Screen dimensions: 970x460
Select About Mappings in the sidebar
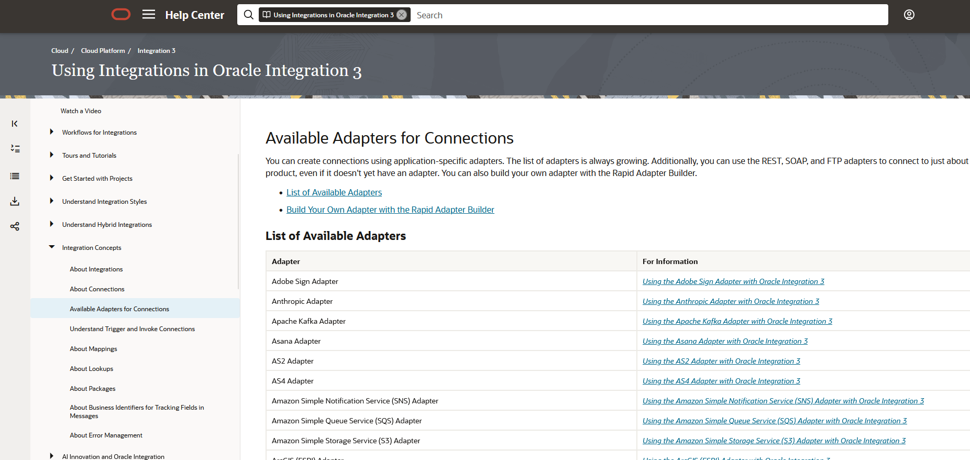93,349
